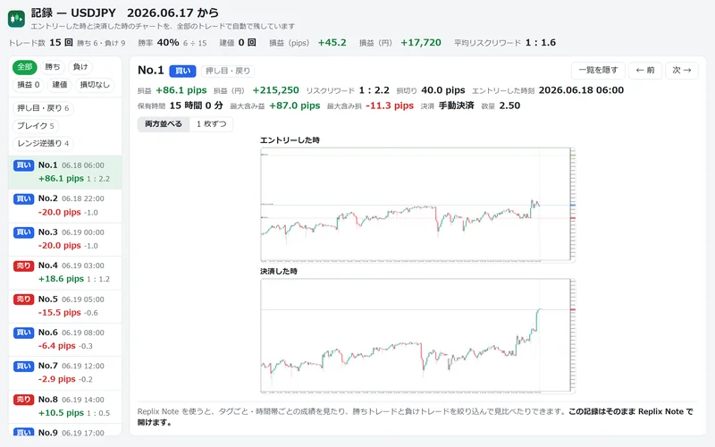Click the 買い badge on No.2 row
The width and height of the screenshot is (715, 447).
23,198
